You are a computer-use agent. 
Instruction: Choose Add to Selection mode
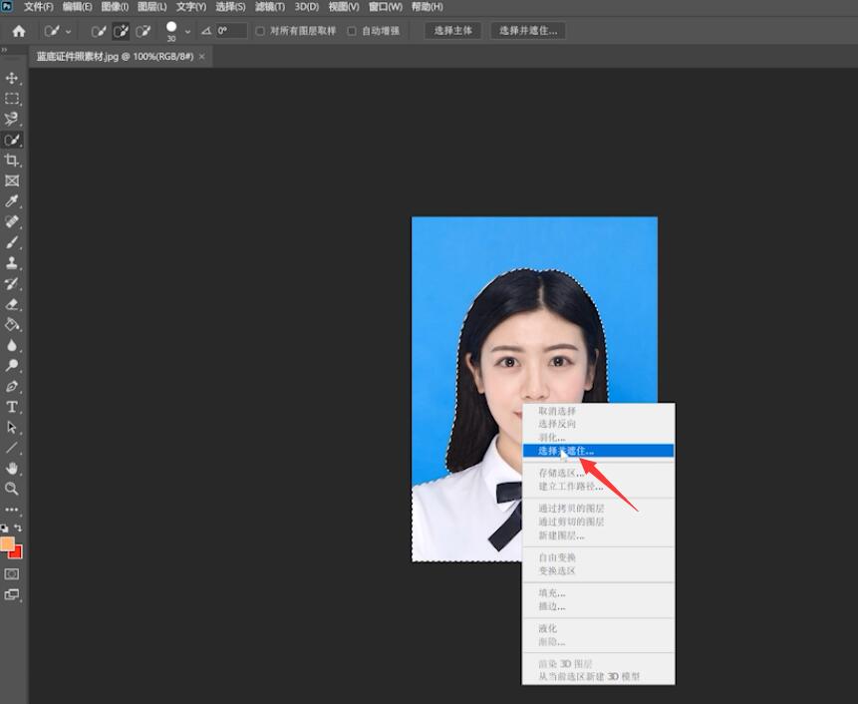click(121, 31)
